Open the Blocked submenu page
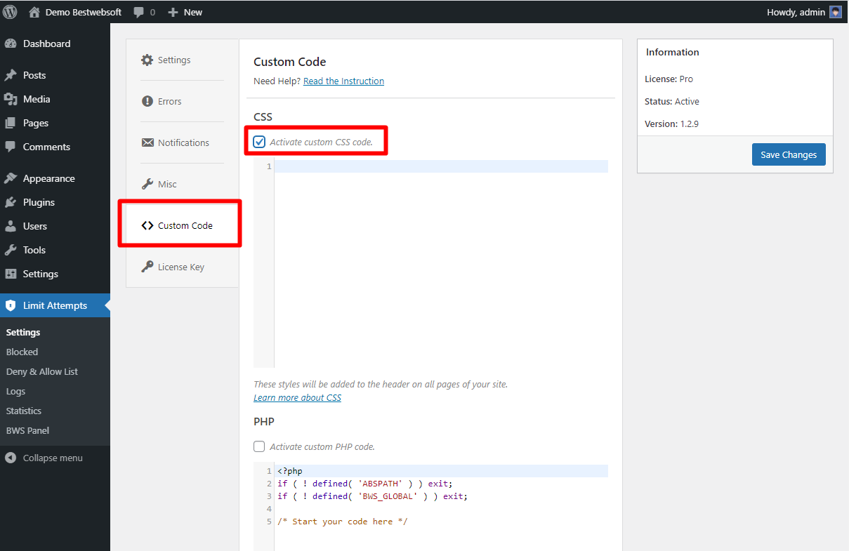849x551 pixels. [x=22, y=352]
